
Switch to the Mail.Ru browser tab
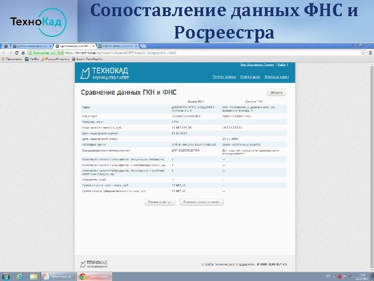point(118,46)
